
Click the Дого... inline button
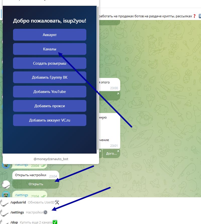coord(111,153)
